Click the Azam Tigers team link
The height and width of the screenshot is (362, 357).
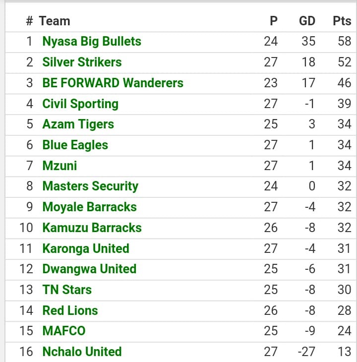78,124
